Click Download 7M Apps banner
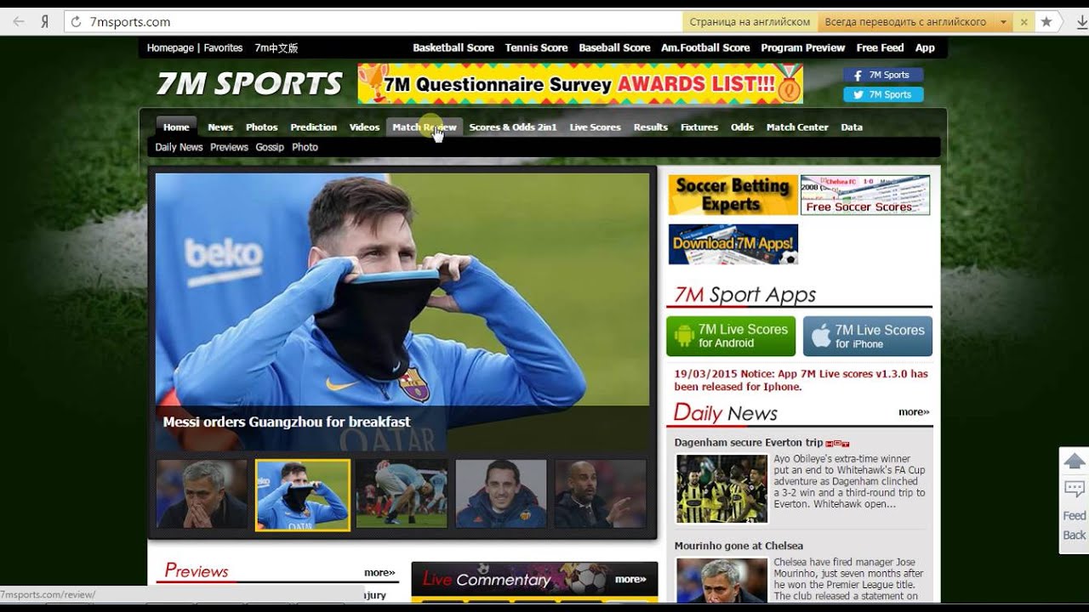1089x612 pixels. pyautogui.click(x=733, y=244)
